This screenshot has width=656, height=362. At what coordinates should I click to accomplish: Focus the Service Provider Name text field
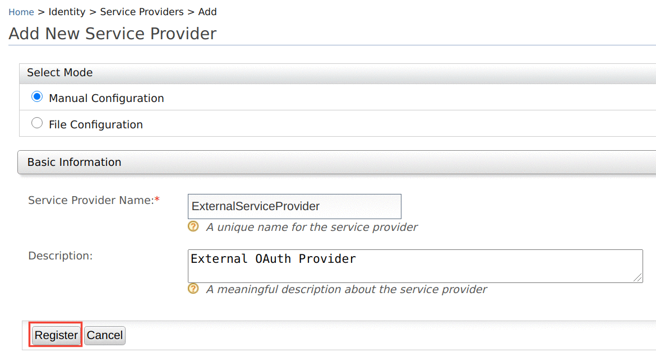(294, 206)
